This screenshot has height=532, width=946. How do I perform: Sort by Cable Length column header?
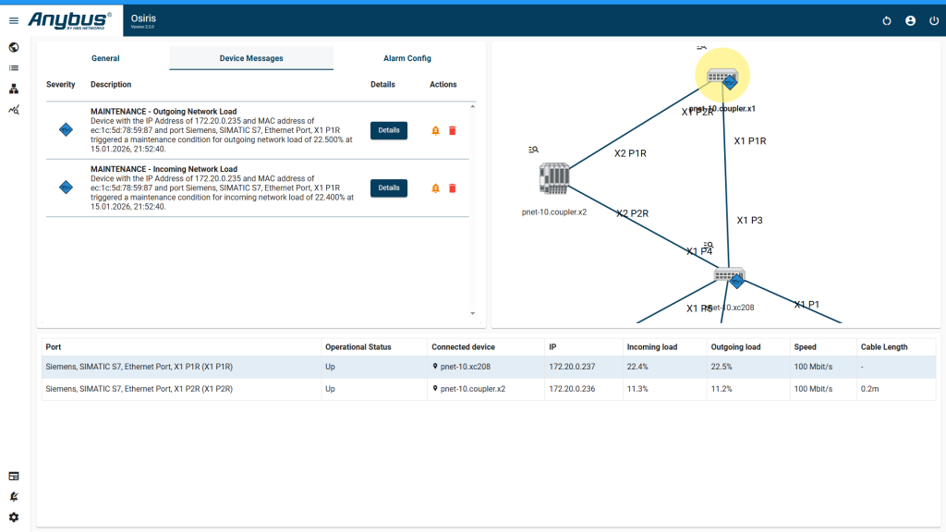884,347
